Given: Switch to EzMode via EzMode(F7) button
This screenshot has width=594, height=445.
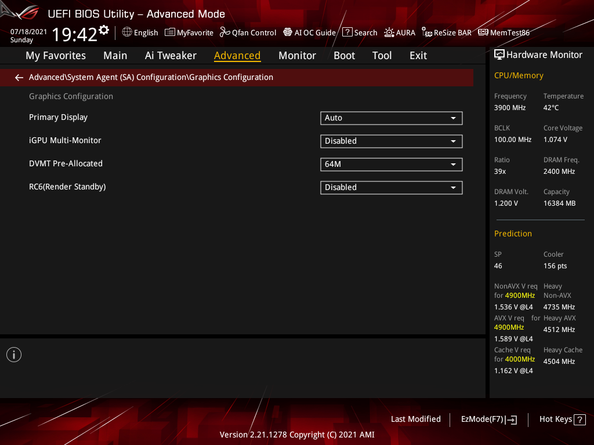Looking at the screenshot, I should tap(488, 419).
